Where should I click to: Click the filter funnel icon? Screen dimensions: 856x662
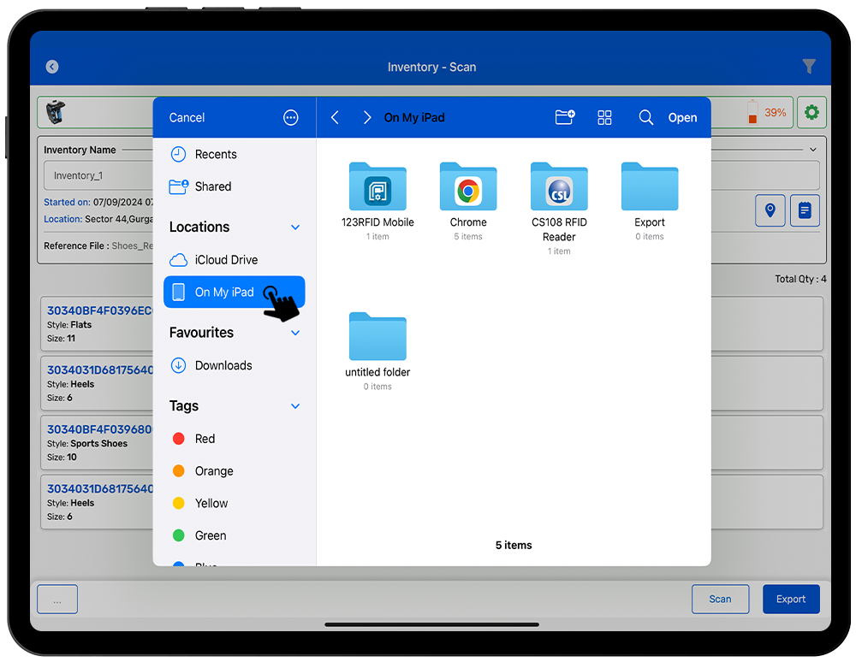click(808, 67)
